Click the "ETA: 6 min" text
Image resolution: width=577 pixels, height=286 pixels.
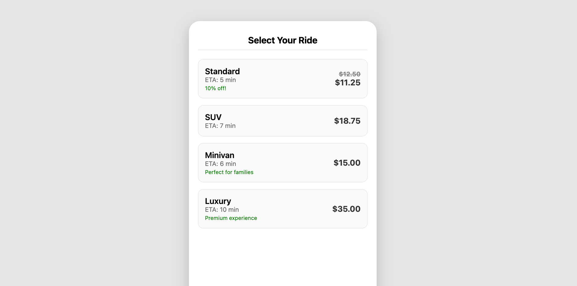point(220,164)
